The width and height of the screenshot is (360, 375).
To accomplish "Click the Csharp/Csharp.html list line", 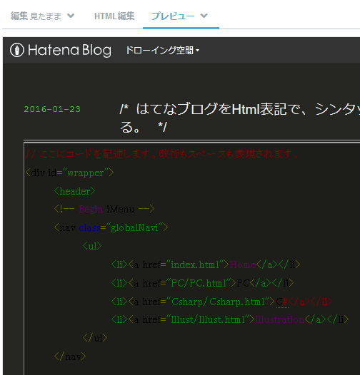I will (x=221, y=302).
